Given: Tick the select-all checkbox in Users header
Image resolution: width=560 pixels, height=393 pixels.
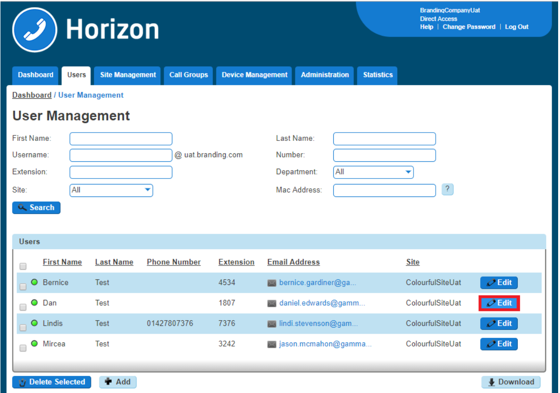Looking at the screenshot, I should pos(23,266).
